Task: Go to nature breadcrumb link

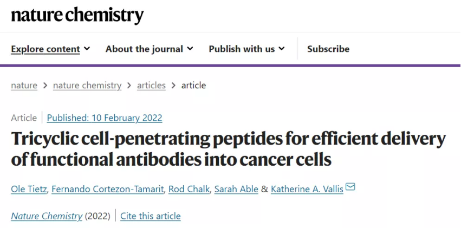Action: (24, 86)
